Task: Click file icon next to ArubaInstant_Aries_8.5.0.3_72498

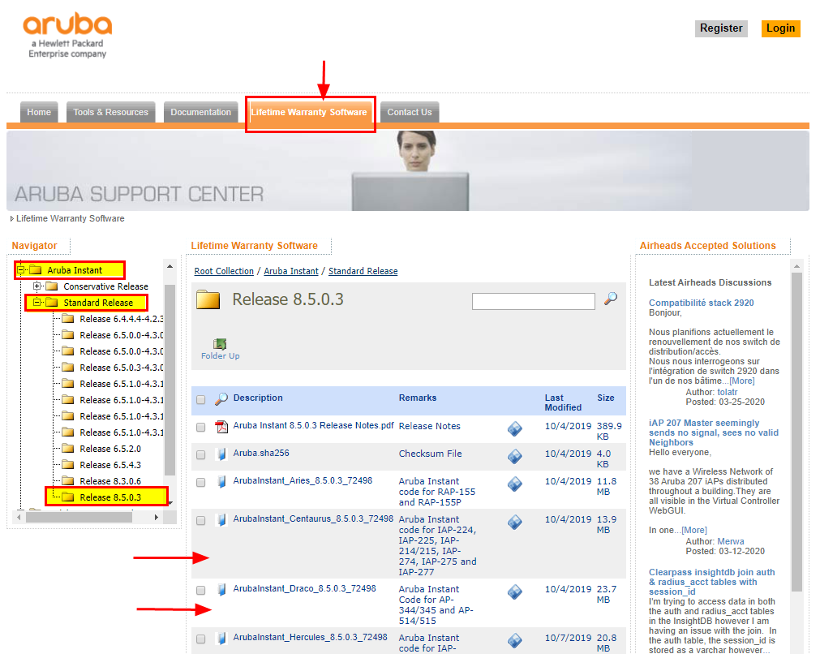Action: coord(221,482)
